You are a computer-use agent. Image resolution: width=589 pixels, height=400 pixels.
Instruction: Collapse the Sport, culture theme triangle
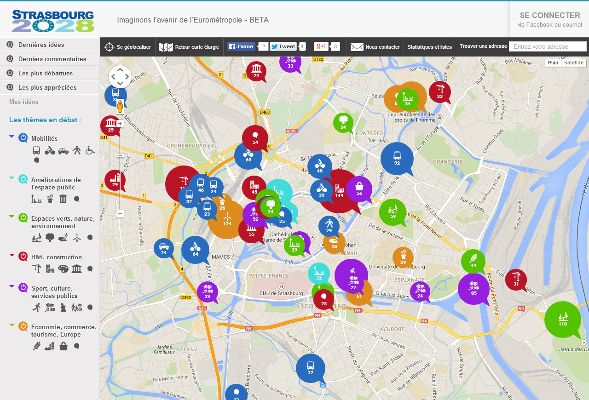click(12, 286)
